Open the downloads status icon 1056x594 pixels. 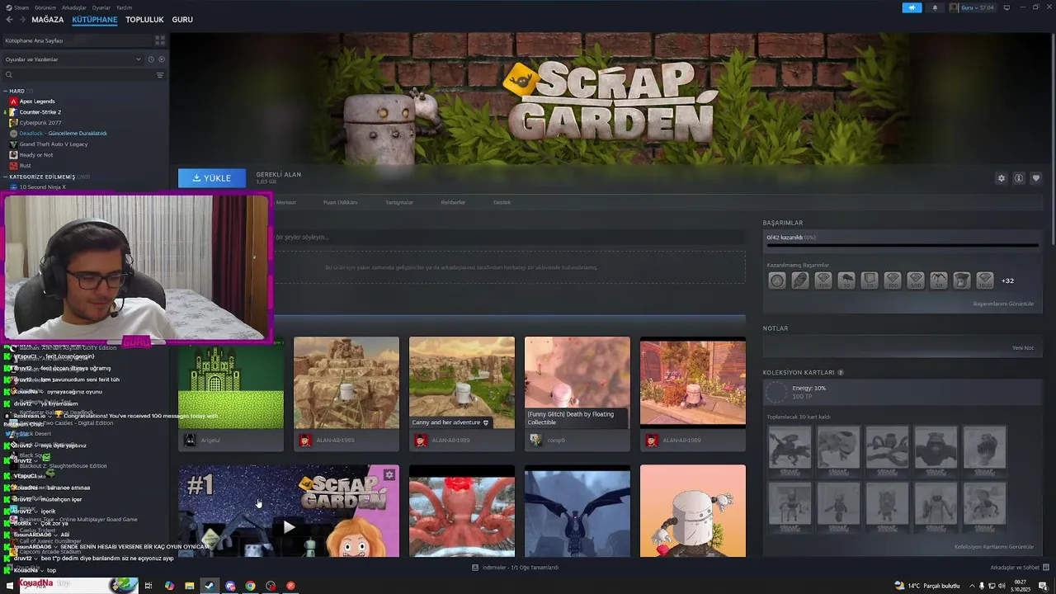[475, 568]
